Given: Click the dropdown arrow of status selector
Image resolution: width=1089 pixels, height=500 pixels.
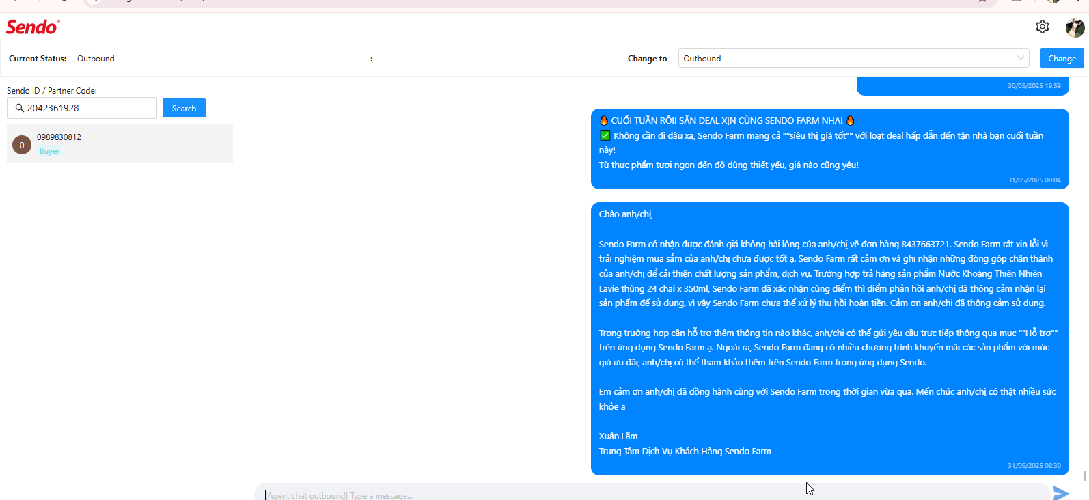Looking at the screenshot, I should (1021, 58).
